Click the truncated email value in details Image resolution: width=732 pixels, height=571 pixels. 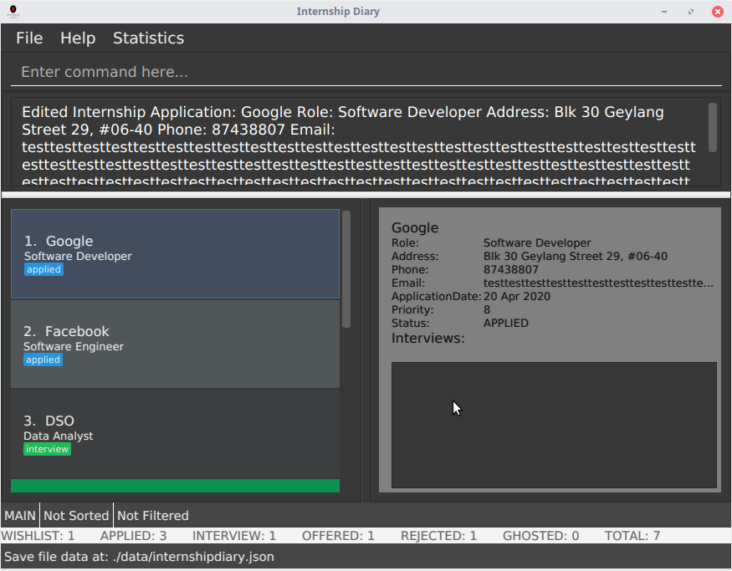598,283
